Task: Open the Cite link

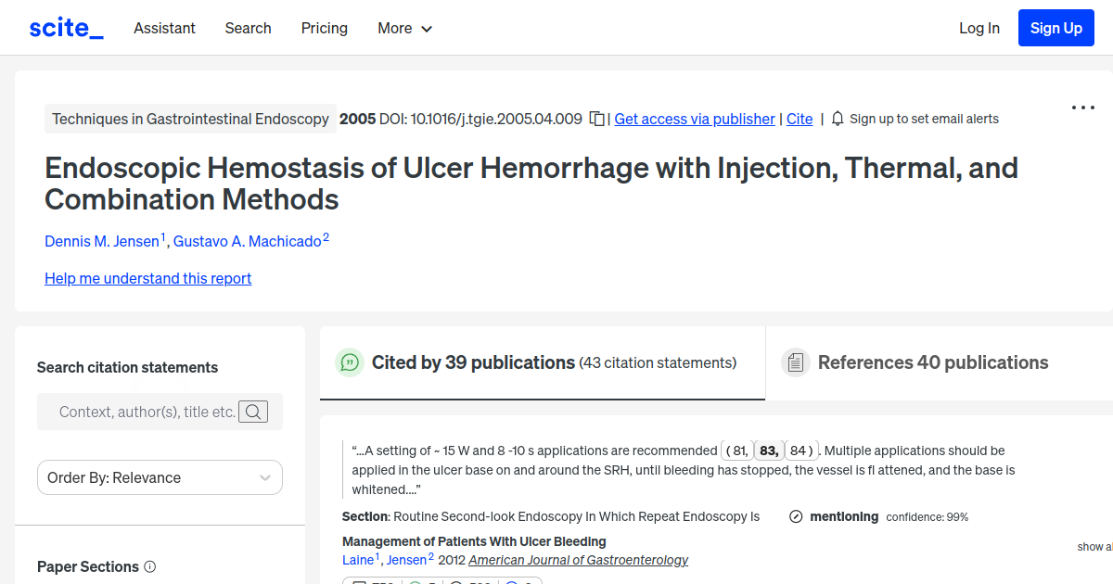Action: [800, 119]
